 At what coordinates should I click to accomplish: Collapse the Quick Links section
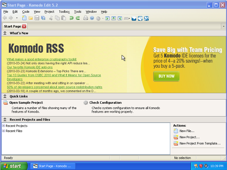pyautogui.click(x=5, y=96)
